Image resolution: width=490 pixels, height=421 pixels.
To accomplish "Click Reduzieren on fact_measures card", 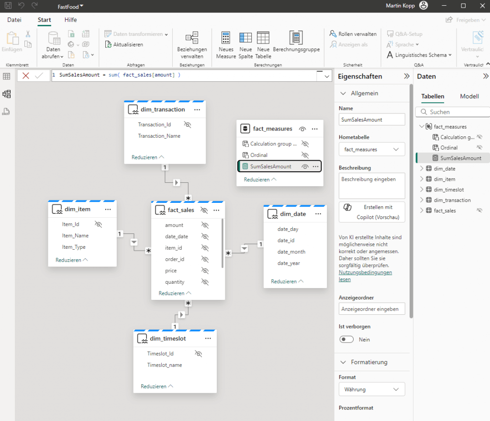I will pos(260,179).
